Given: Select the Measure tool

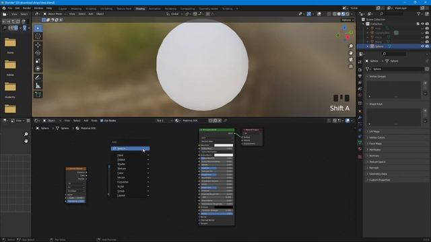Looking at the screenshot, I should click(38, 85).
